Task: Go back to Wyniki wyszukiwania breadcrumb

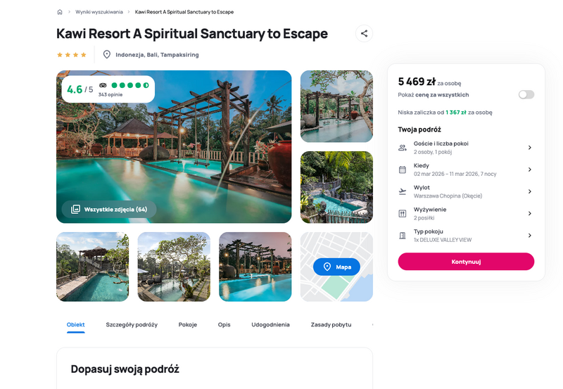Action: (99, 12)
